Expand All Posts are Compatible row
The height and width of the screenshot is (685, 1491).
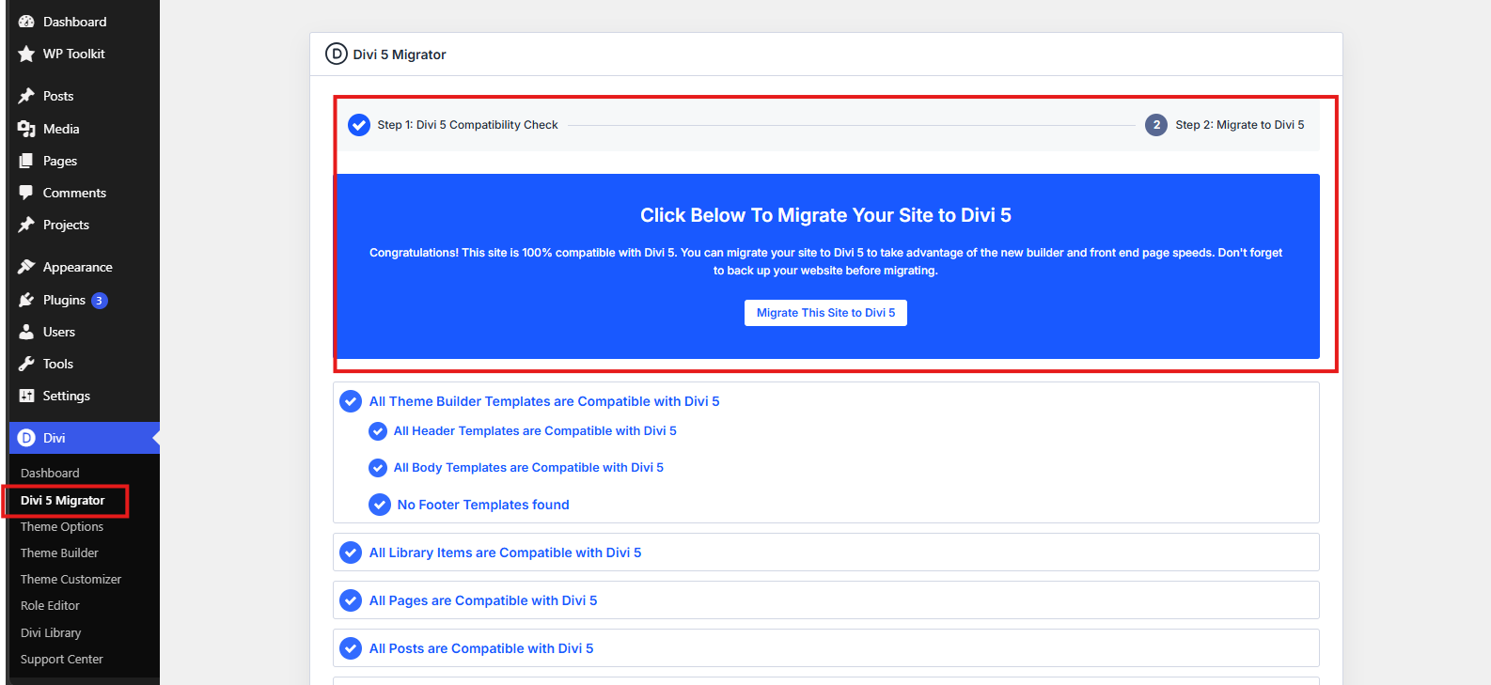825,648
